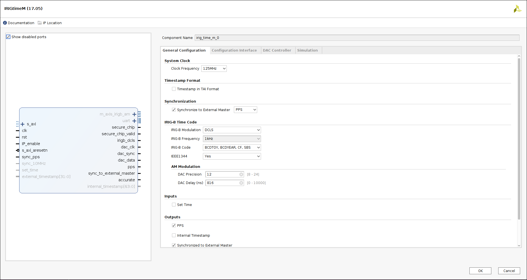Click the Xilinx logo in top corner
The image size is (527, 280).
tap(517, 9)
